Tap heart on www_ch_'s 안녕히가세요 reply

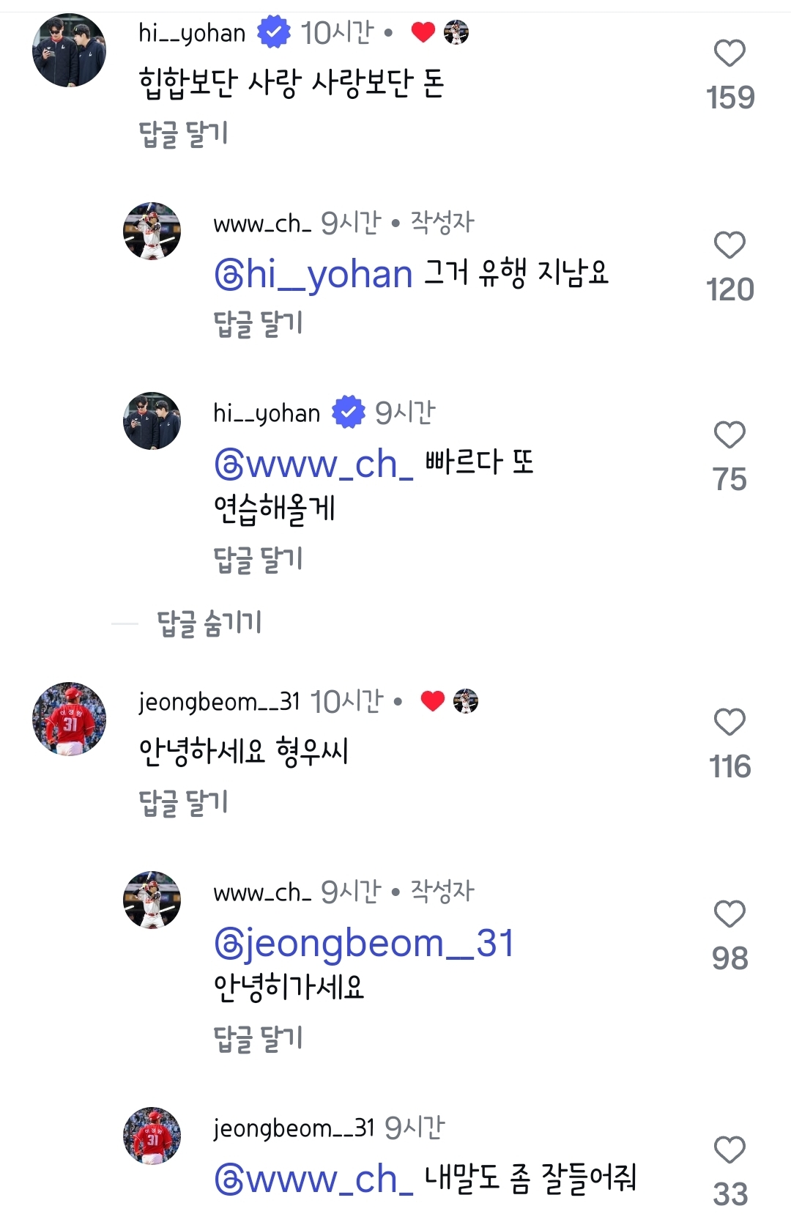tap(729, 914)
